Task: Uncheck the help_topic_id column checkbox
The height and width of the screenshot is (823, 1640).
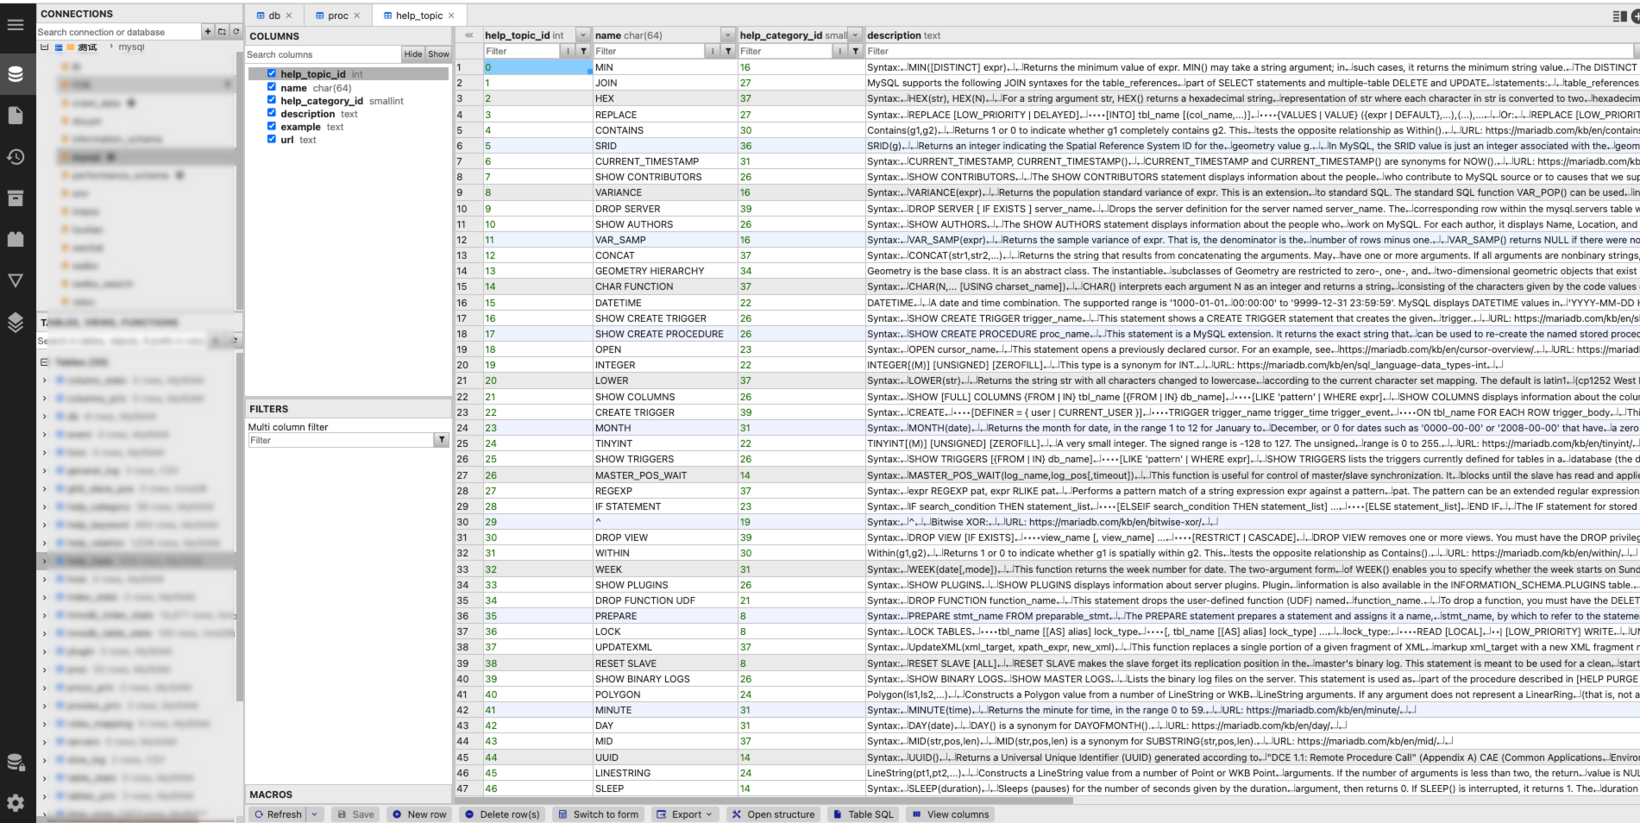Action: pos(272,73)
